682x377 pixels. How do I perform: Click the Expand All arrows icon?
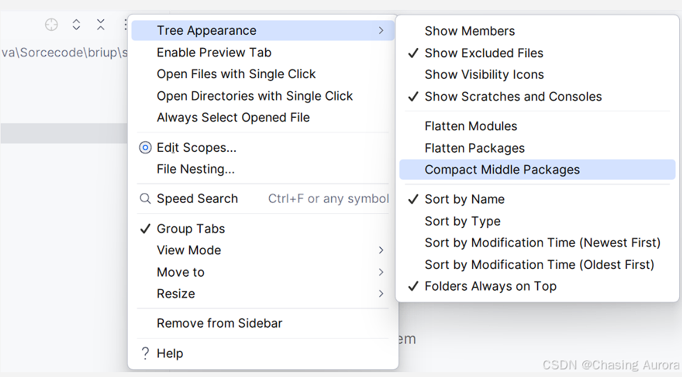(x=76, y=24)
